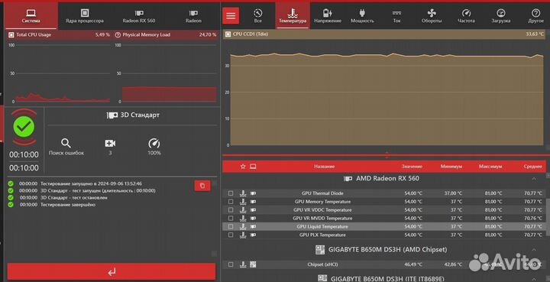Switch to the Напряжение tab
The width and height of the screenshot is (550, 282).
pos(327,16)
